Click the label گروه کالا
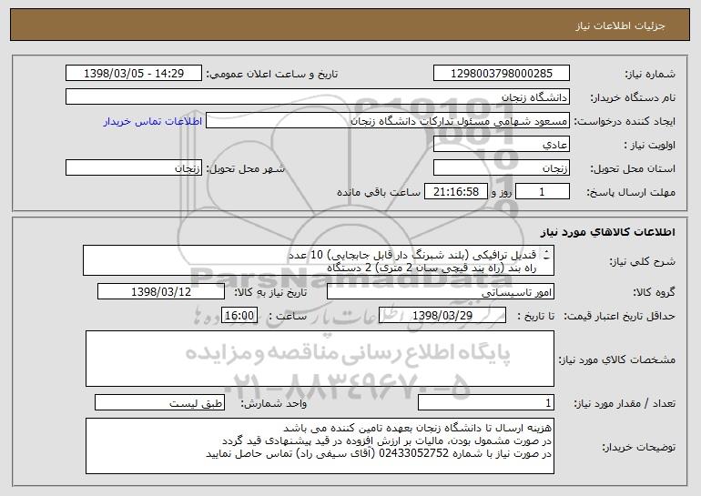 point(654,292)
